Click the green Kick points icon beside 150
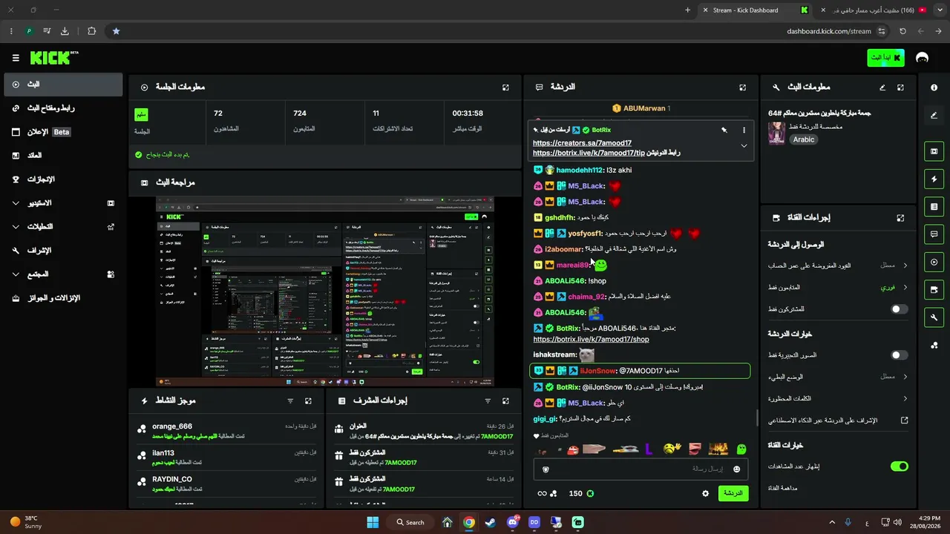Viewport: 950px width, 534px height. coord(590,493)
